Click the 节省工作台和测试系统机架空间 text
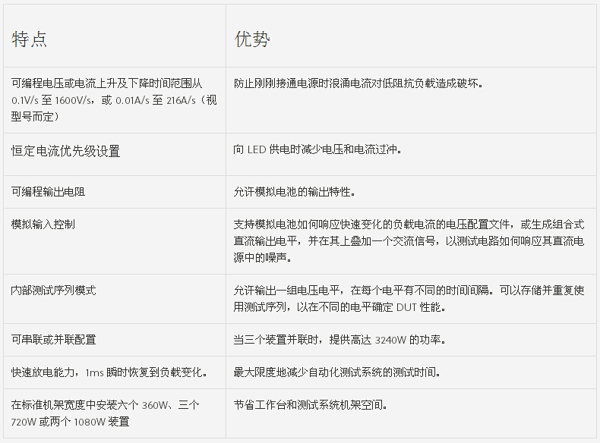This screenshot has width=600, height=443. [311, 405]
